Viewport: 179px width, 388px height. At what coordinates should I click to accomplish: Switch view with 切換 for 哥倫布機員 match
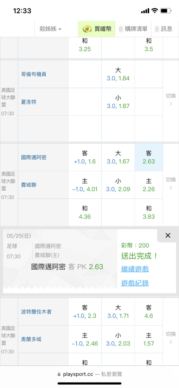coord(170,100)
